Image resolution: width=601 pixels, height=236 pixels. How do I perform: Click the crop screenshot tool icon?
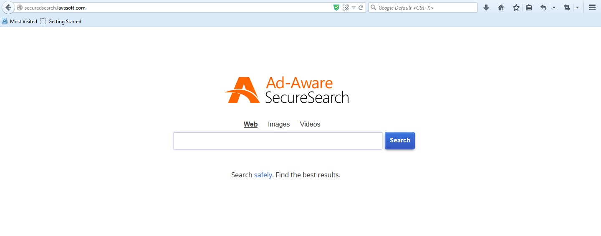(567, 7)
